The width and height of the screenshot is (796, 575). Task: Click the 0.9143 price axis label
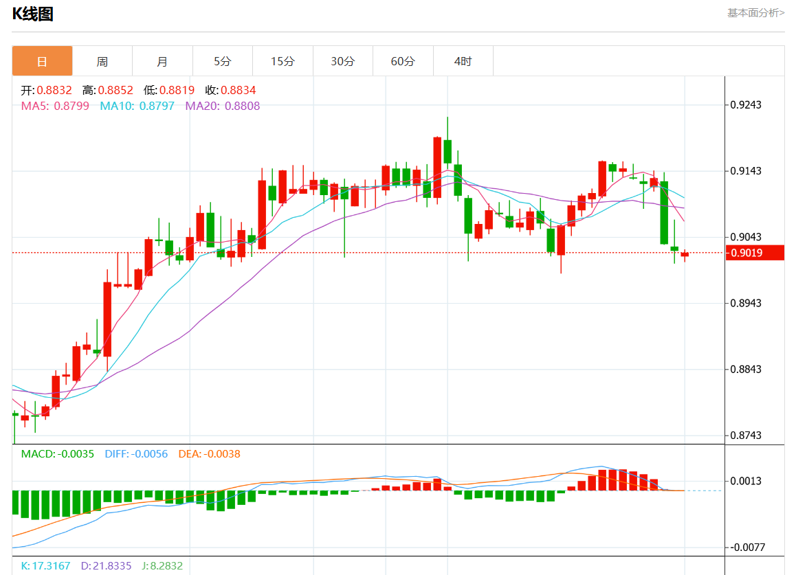point(746,171)
